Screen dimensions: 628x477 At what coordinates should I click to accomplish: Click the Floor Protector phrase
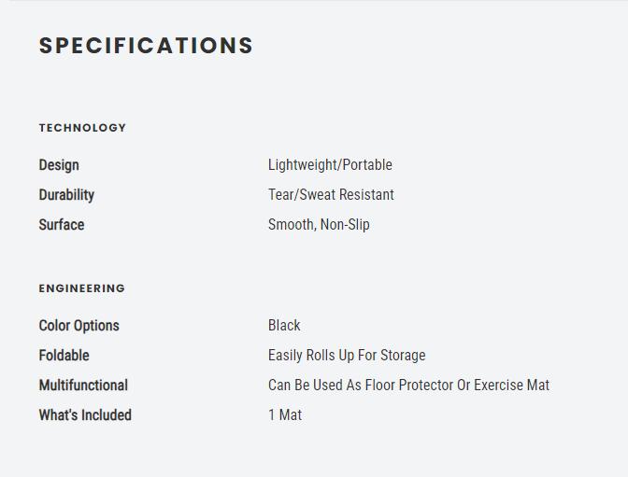(x=408, y=386)
